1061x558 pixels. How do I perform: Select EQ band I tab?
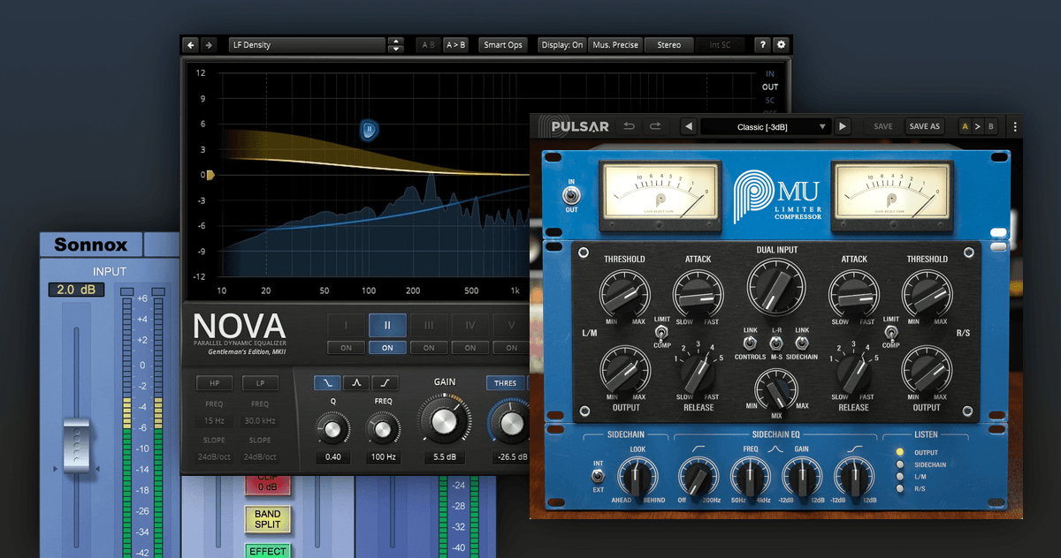pos(346,325)
